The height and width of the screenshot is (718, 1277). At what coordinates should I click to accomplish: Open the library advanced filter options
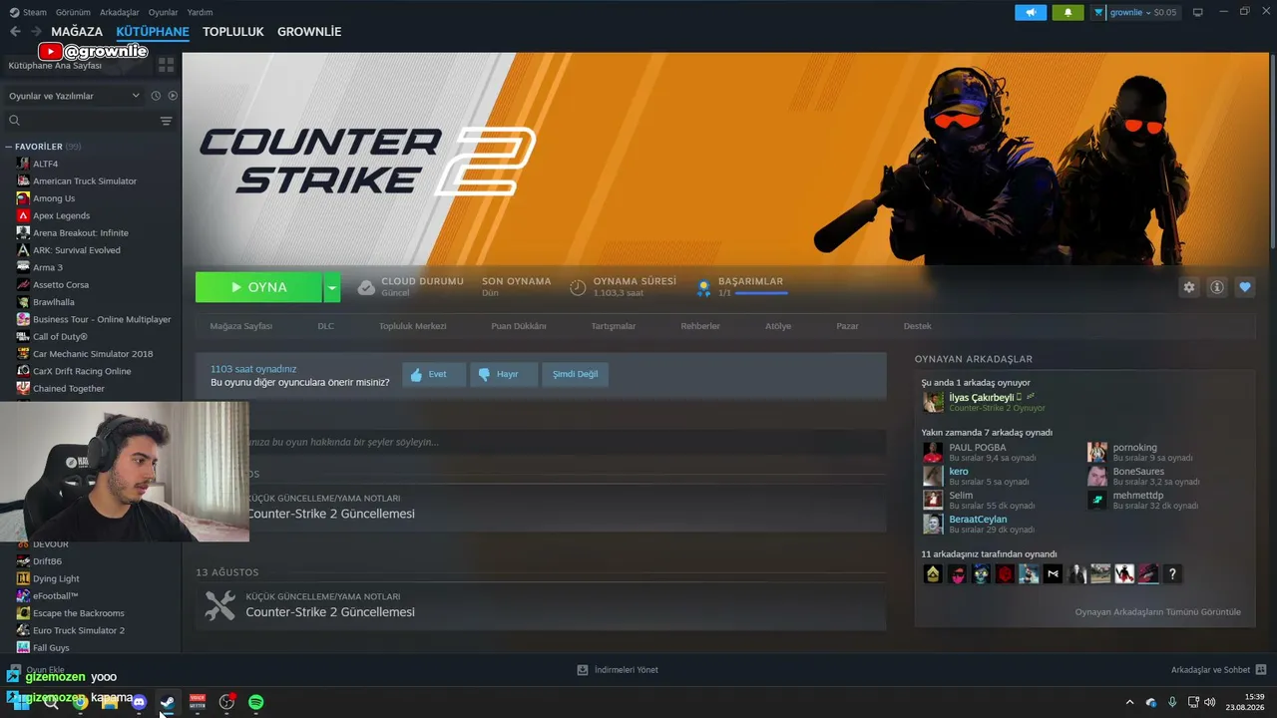tap(166, 121)
